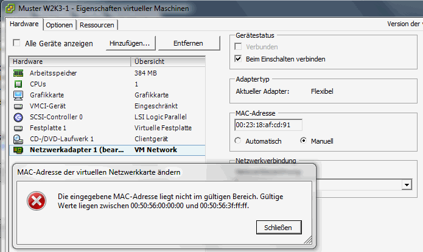Enable the Alle Geräte anzeigen checkbox
The image size is (423, 252).
[17, 43]
